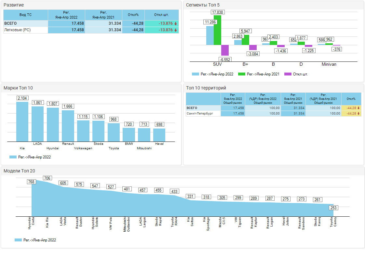Click the purple SUV bar labeled -6.552
Image resolution: width=365 pixels, height=258 pixels.
click(x=225, y=50)
